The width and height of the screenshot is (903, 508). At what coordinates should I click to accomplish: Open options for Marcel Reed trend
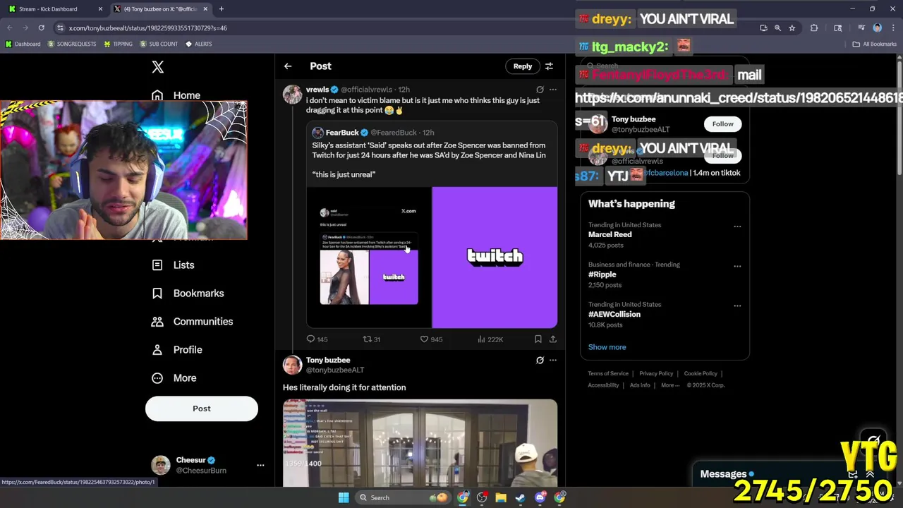click(x=737, y=226)
